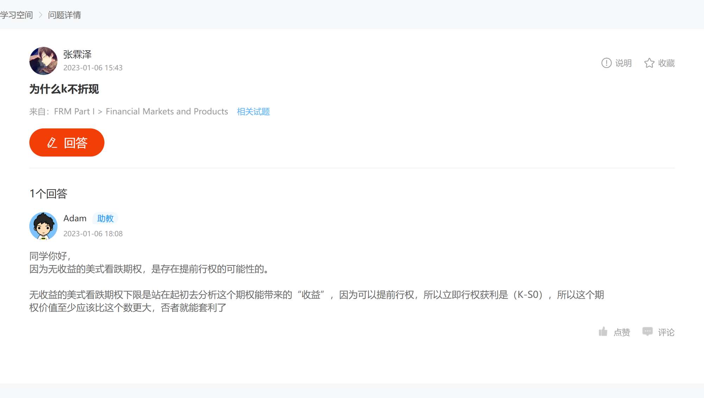Open Adam's cartoon avatar
This screenshot has height=398, width=704.
tap(43, 226)
